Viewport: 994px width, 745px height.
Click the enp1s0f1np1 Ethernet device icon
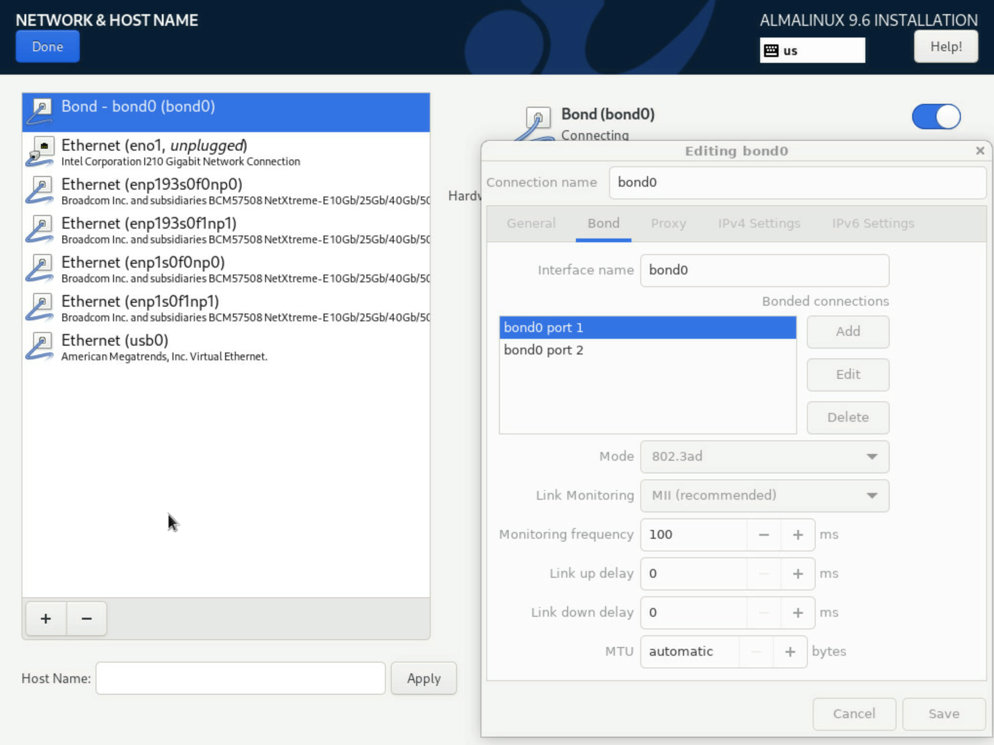[40, 307]
